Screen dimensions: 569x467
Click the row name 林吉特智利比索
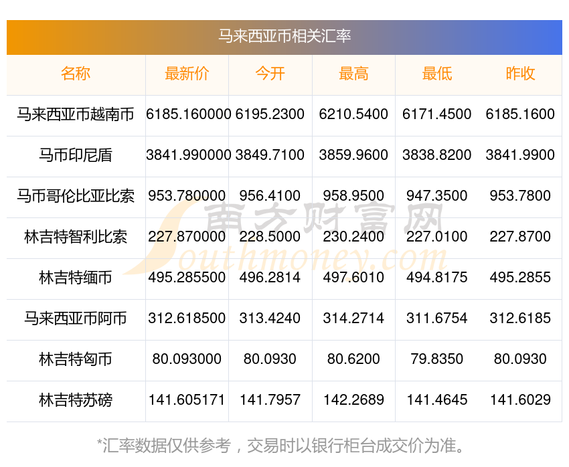click(x=76, y=237)
